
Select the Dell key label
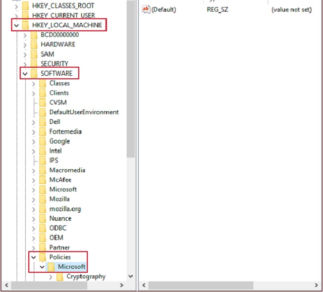(x=55, y=122)
